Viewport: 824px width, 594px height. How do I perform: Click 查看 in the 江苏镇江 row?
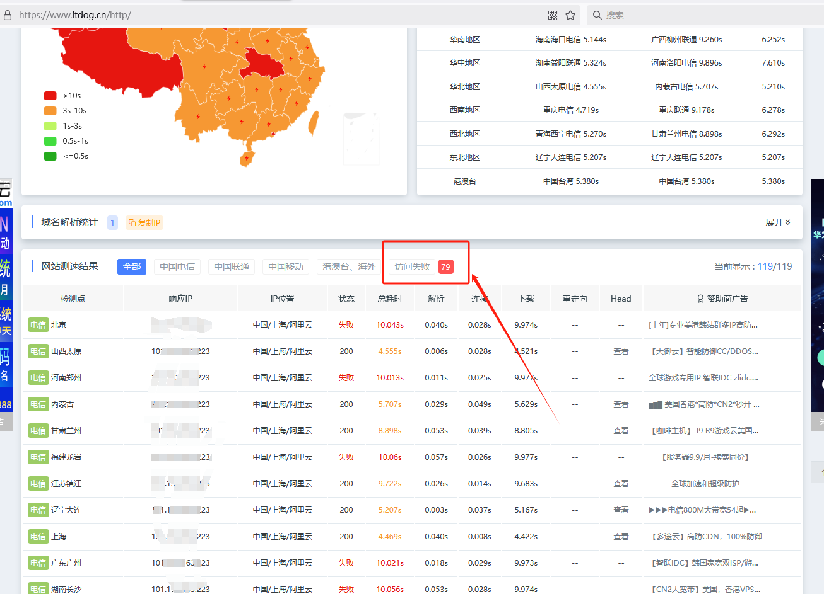pos(621,484)
